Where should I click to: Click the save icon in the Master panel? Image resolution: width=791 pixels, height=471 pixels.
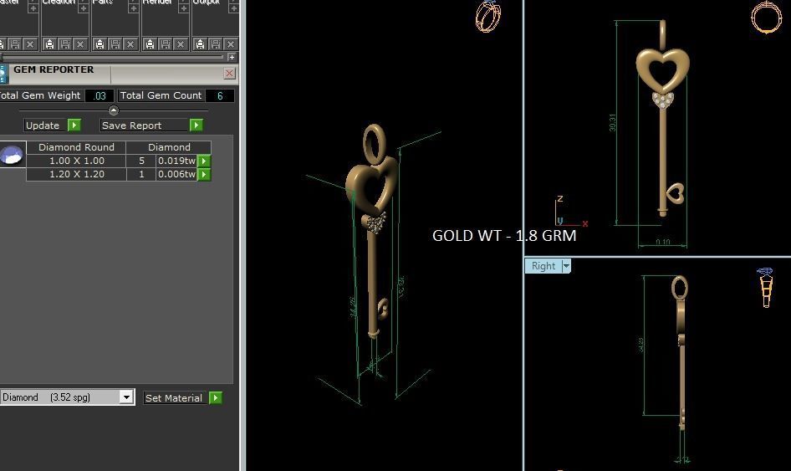coord(15,44)
